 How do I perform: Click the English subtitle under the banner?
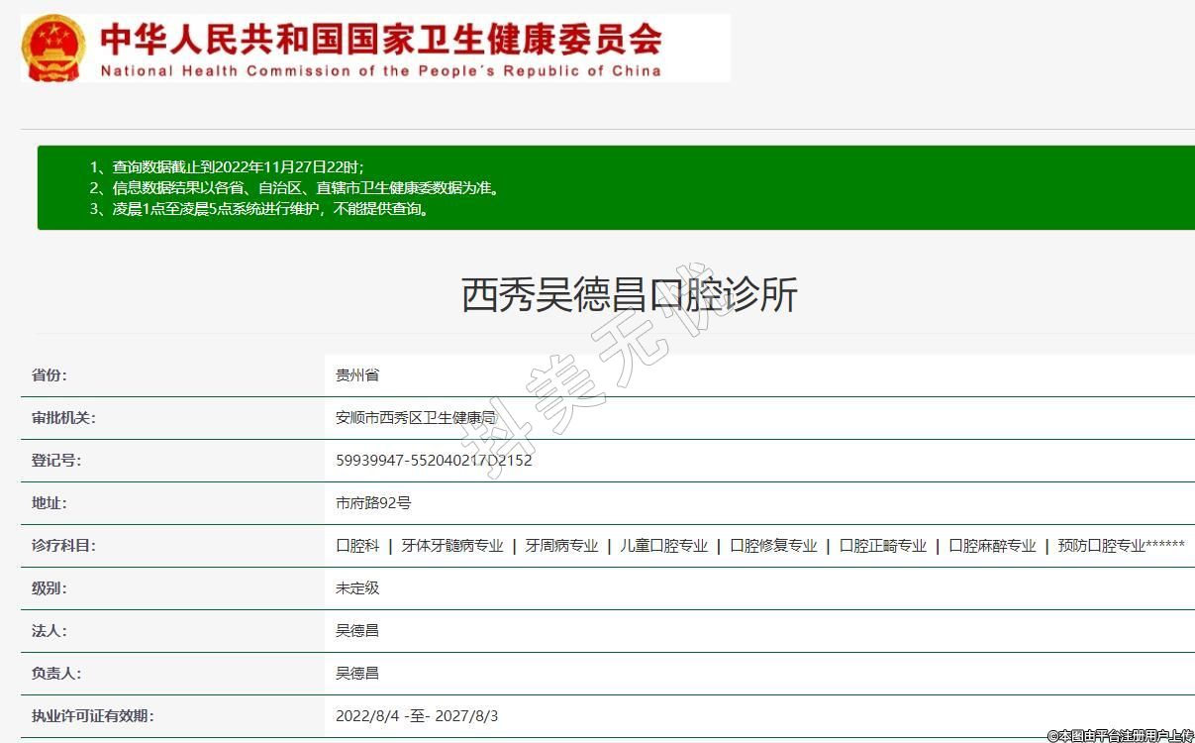(x=381, y=71)
